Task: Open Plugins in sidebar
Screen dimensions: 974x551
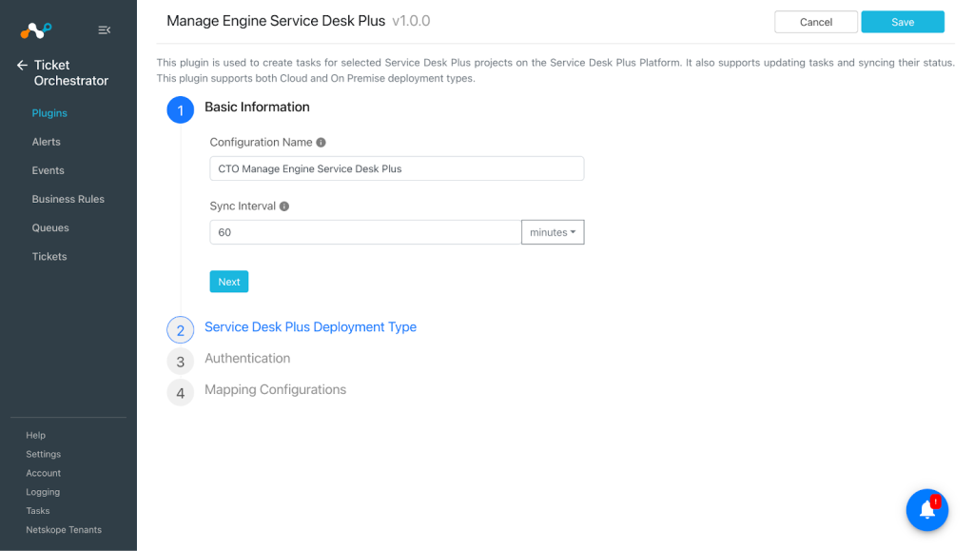Action: coord(49,113)
